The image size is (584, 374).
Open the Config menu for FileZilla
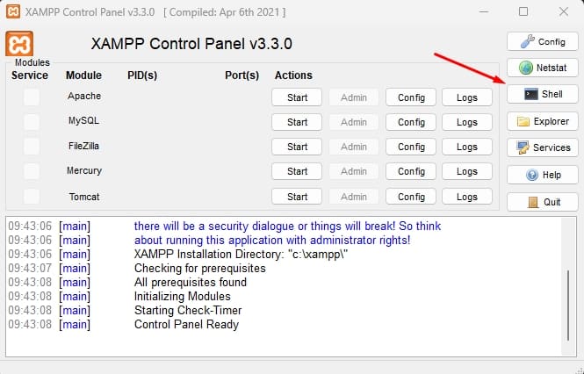tap(411, 147)
